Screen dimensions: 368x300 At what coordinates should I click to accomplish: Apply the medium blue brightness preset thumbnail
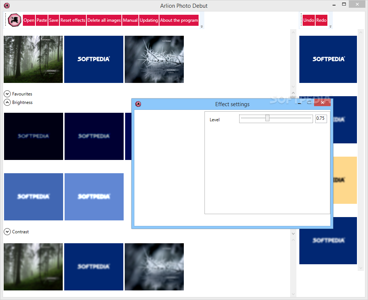click(34, 197)
